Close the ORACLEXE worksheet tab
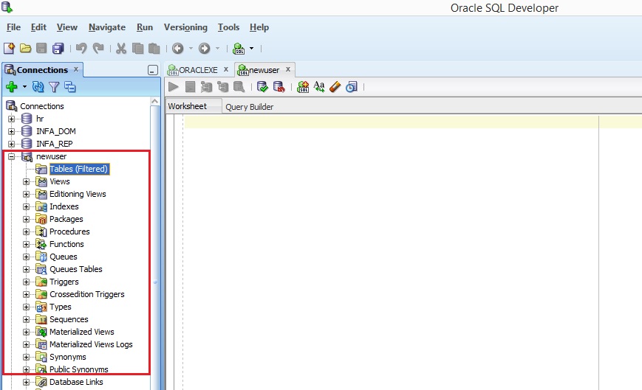 [x=225, y=69]
